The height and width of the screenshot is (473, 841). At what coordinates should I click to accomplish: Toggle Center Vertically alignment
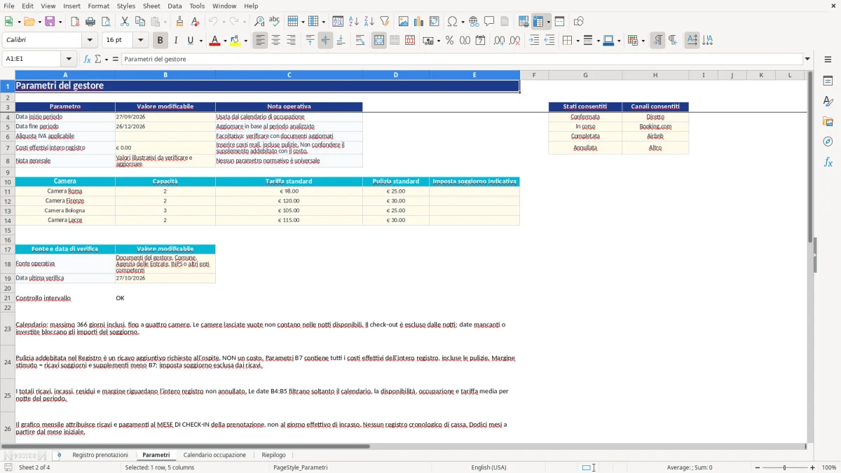(325, 41)
